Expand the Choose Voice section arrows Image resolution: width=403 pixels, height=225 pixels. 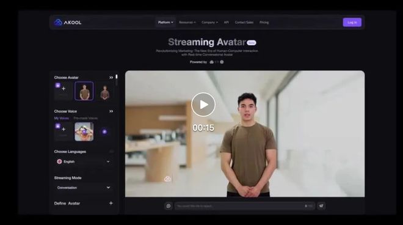pos(111,111)
